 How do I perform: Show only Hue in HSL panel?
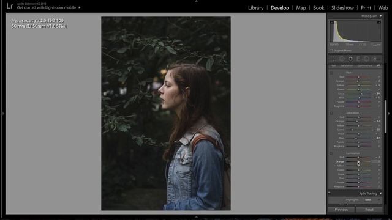(x=333, y=65)
